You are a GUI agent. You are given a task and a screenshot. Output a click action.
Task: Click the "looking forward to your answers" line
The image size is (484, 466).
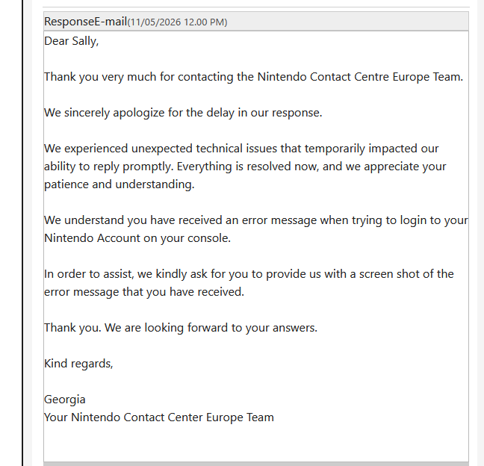pyautogui.click(x=181, y=327)
